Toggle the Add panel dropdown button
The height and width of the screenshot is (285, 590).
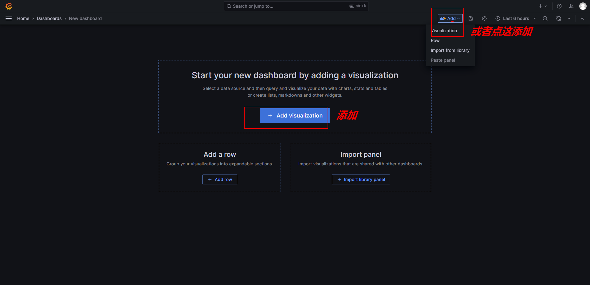click(450, 18)
